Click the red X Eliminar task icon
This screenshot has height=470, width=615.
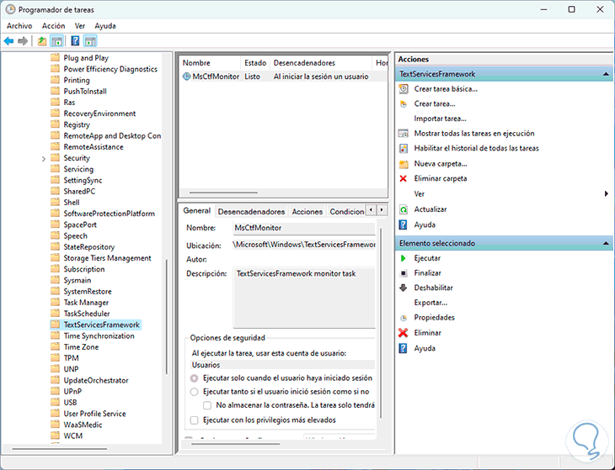[403, 333]
